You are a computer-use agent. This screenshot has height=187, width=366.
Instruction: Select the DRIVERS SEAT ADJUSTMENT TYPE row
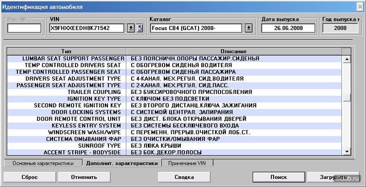pos(175,78)
